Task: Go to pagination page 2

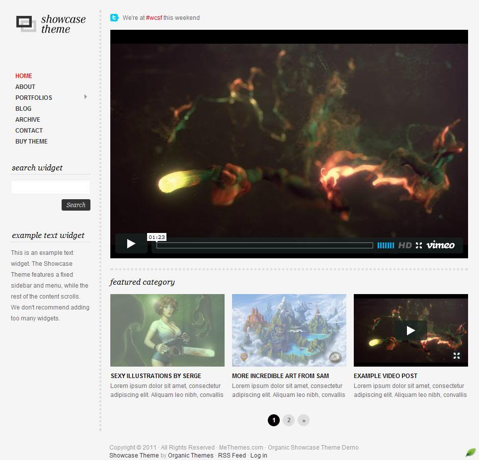Action: point(289,420)
